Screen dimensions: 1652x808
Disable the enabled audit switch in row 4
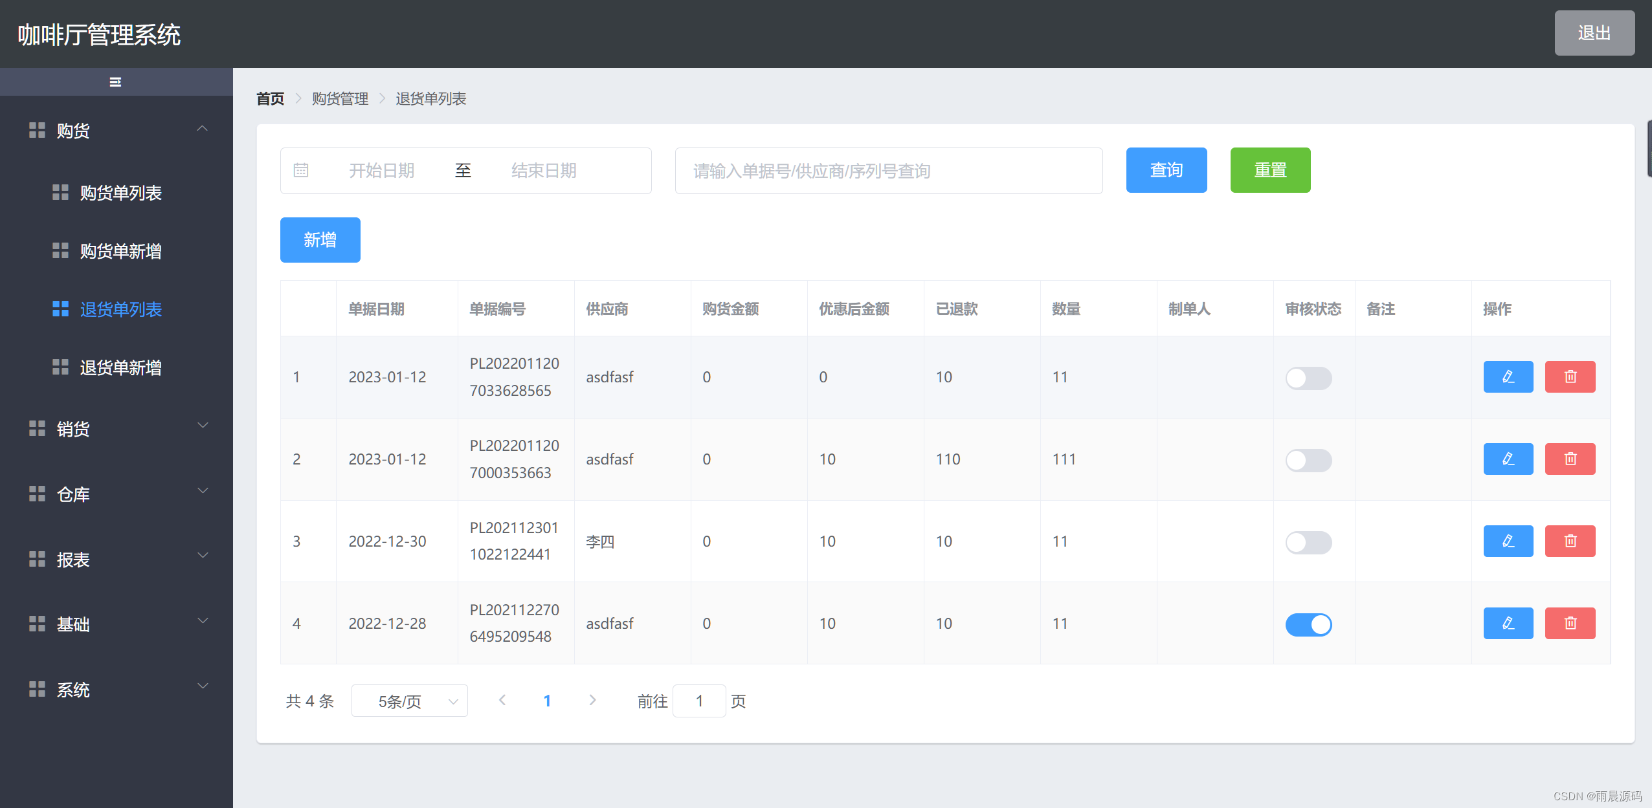click(1308, 624)
